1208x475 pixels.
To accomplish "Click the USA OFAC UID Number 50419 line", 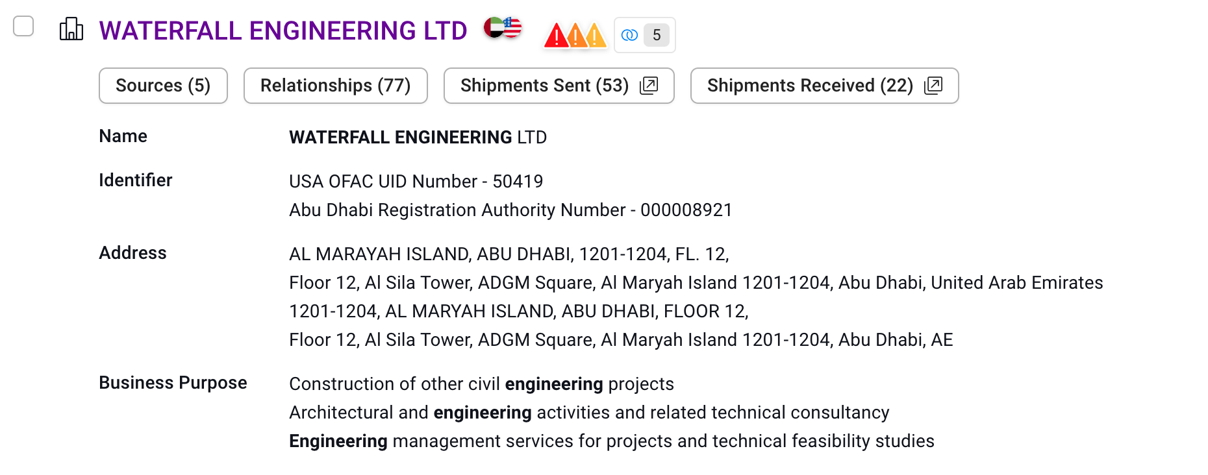I will pyautogui.click(x=416, y=182).
